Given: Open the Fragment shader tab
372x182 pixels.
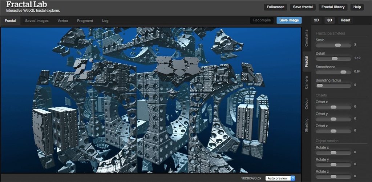Looking at the screenshot, I should [x=85, y=21].
